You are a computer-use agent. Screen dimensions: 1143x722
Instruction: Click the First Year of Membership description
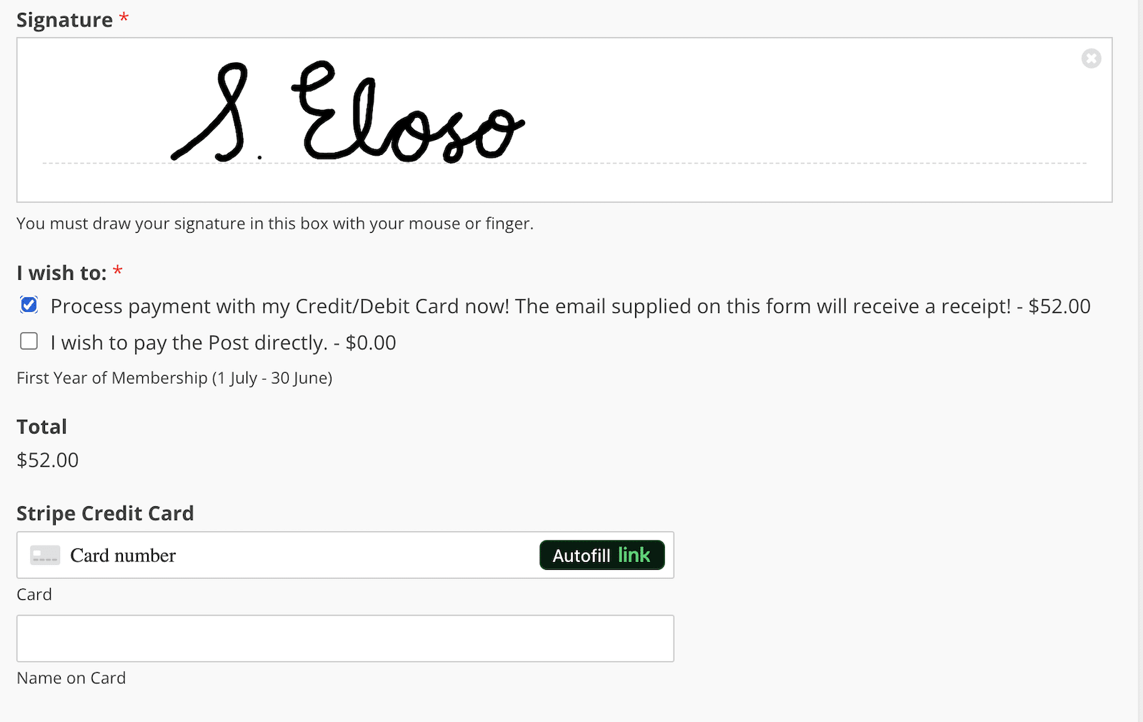(174, 378)
